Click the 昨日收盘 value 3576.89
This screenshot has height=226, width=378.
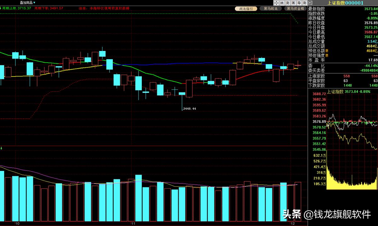[370, 23]
